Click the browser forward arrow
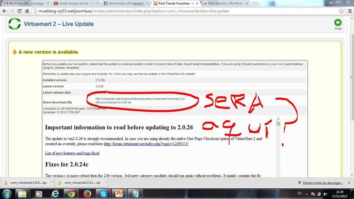Viewport: 354px width, 199px height. tap(12, 11)
